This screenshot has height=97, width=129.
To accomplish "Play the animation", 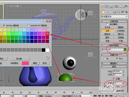I will 103,96.
